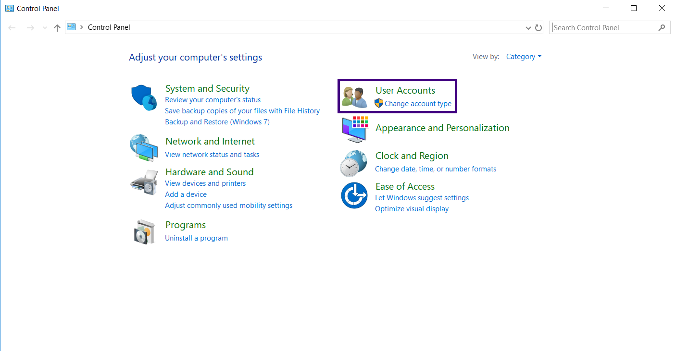Screen dimensions: 676x351
Task: Maximize the Control Panel window
Action: point(634,8)
